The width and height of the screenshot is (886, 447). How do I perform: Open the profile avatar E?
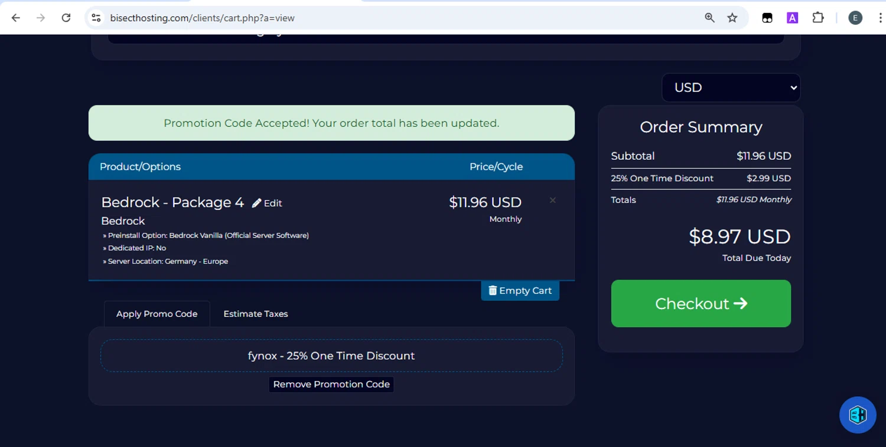pyautogui.click(x=855, y=18)
